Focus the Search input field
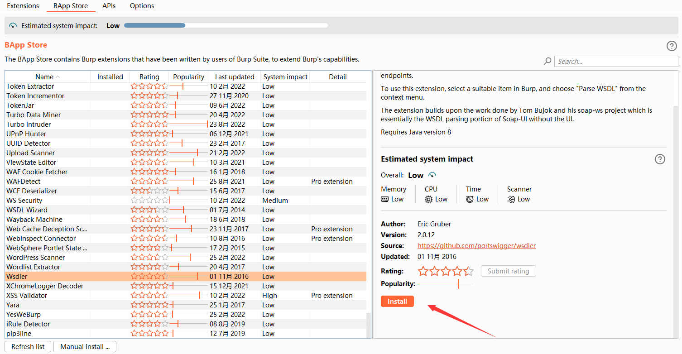Screen dimensions: 682x354 click(616, 61)
